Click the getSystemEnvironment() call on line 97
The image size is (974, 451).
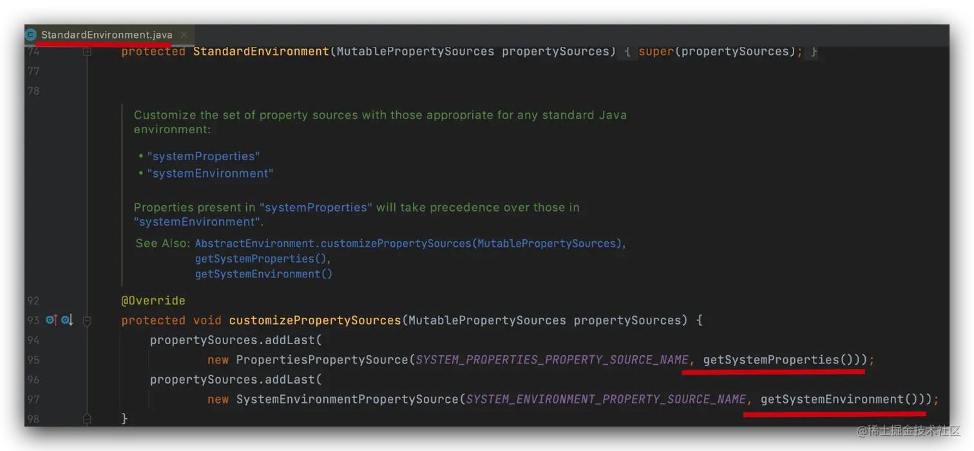tap(839, 400)
